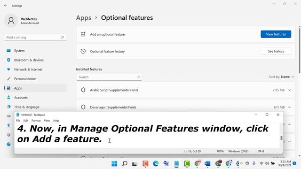Screen dimensions: 301x169
Task: Click the 100% zoom in Notepad status bar
Action: click(220, 151)
